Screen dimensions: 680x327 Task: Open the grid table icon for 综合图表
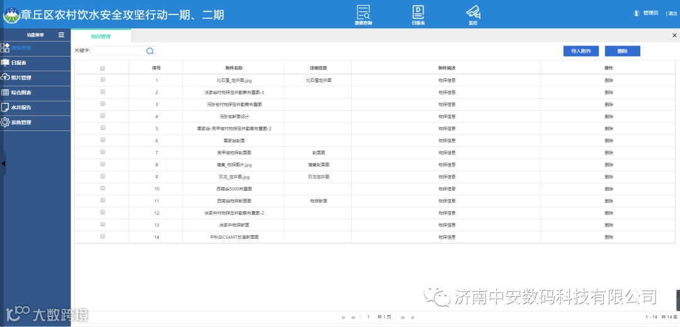[x=5, y=93]
